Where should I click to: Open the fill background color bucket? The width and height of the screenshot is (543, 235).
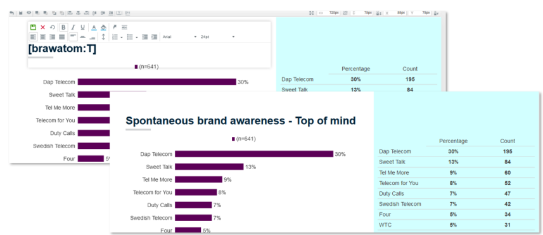(x=103, y=27)
